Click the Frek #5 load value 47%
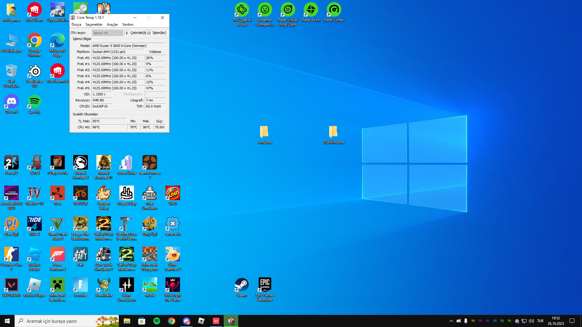Image resolution: width=582 pixels, height=327 pixels. [x=156, y=88]
